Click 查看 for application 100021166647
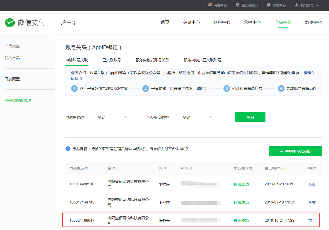The width and height of the screenshot is (329, 230). click(312, 221)
